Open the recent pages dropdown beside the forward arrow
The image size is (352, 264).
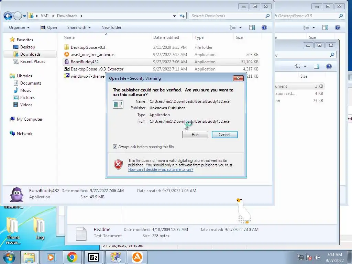24,16
